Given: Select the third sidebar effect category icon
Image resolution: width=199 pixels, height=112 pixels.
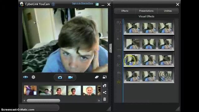Looking at the screenshot, I should (118, 39).
